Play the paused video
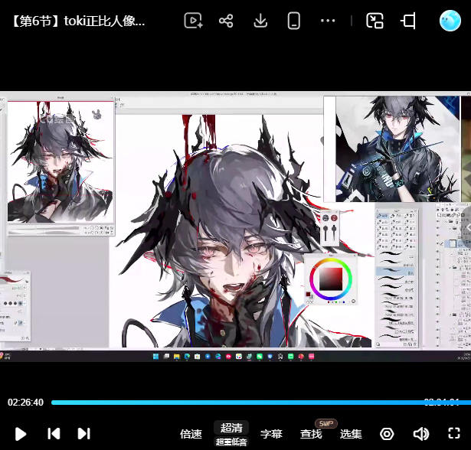This screenshot has width=471, height=450. coord(21,434)
